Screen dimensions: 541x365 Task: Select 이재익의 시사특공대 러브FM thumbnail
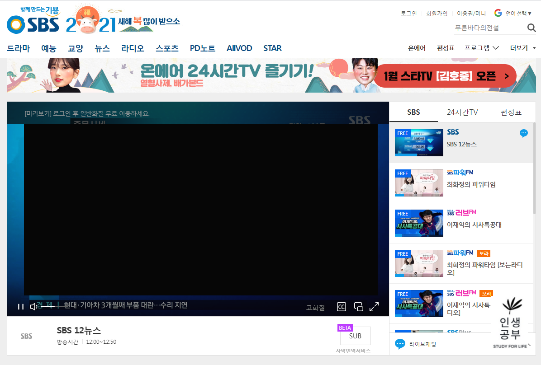(x=419, y=223)
